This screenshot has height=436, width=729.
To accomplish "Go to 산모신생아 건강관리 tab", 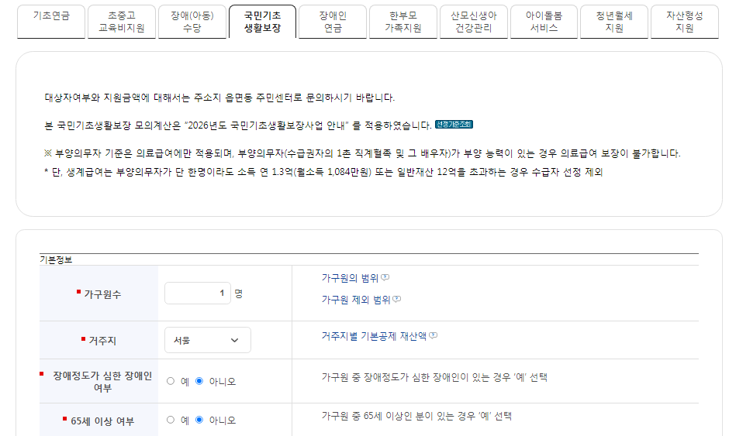I will [x=474, y=22].
